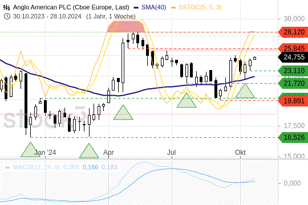The height and width of the screenshot is (205, 308).
Task: Click the red 19,891 price tag
Action: tap(294, 101)
